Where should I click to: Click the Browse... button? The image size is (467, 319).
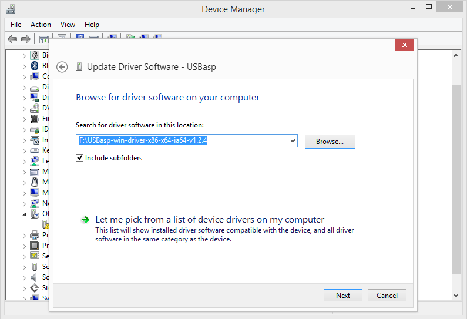pyautogui.click(x=330, y=142)
